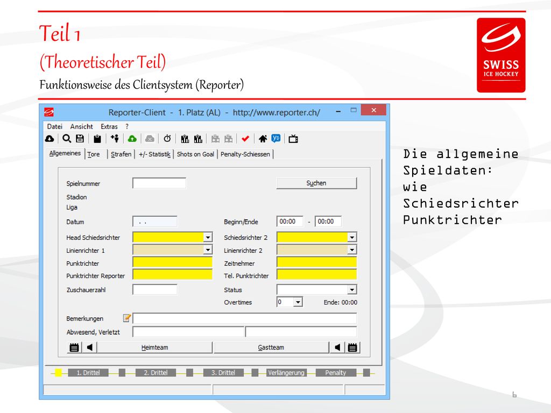
Task: Switch to the Shots on Goal tab
Action: [195, 154]
